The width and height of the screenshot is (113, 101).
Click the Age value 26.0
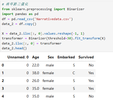click(x=36, y=81)
